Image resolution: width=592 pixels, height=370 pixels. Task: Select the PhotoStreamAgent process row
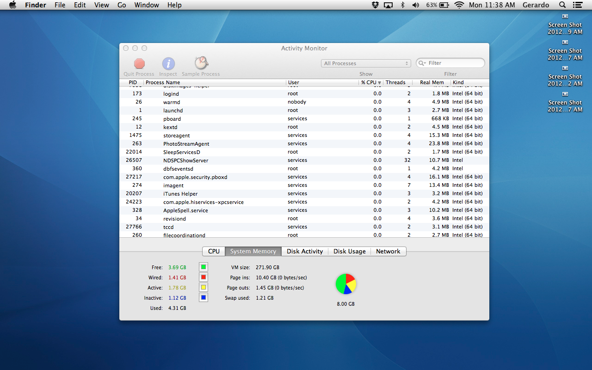pos(186,144)
